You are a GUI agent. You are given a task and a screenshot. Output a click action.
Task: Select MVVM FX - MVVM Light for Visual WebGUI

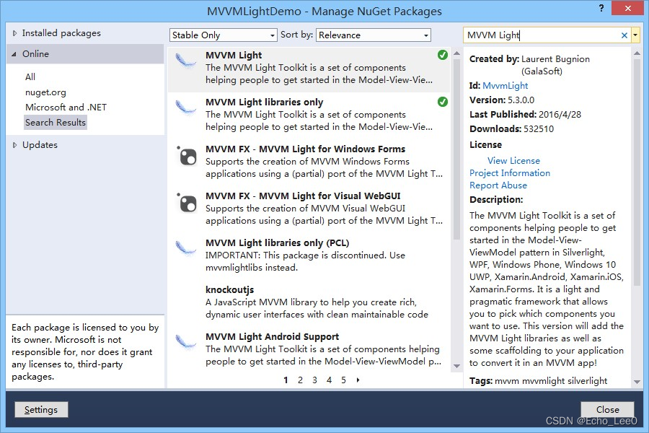309,209
